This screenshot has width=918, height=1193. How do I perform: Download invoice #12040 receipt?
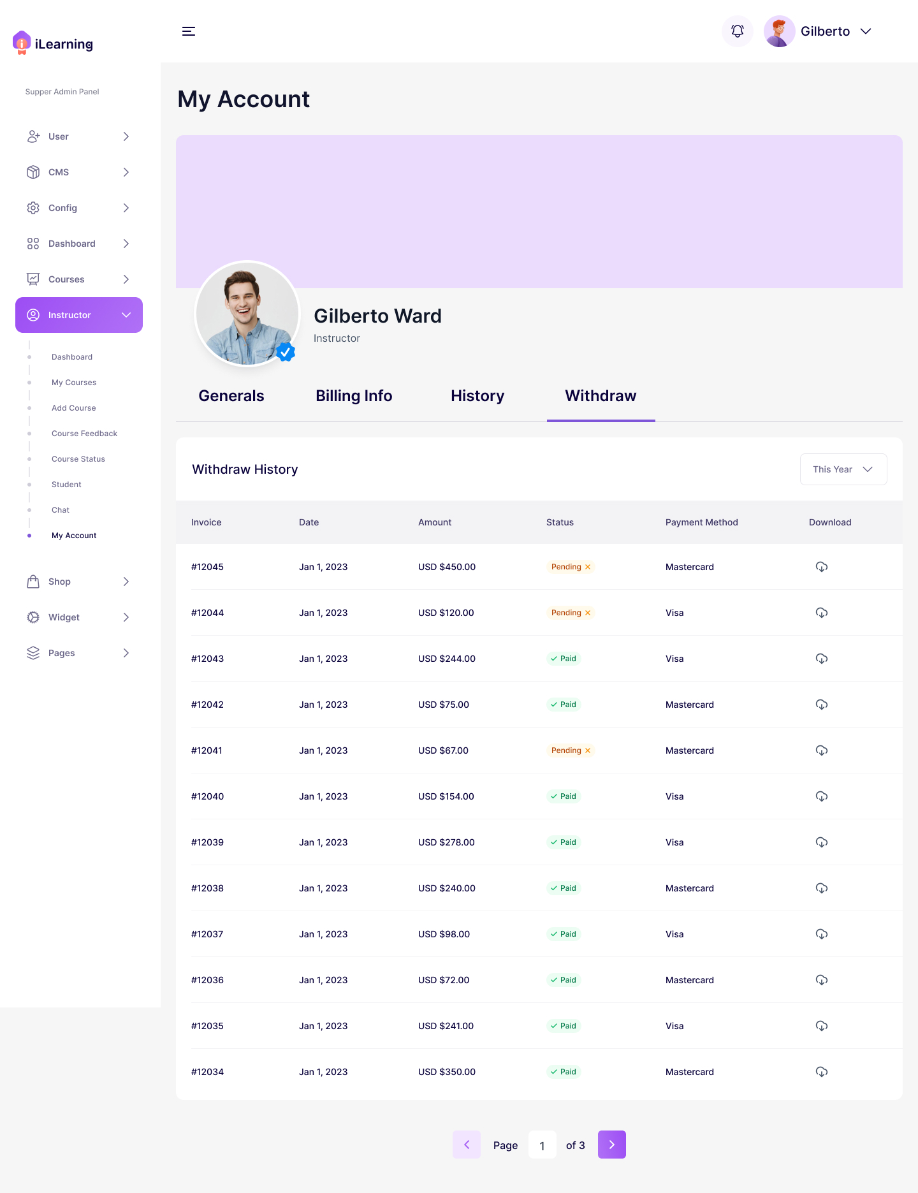point(822,796)
